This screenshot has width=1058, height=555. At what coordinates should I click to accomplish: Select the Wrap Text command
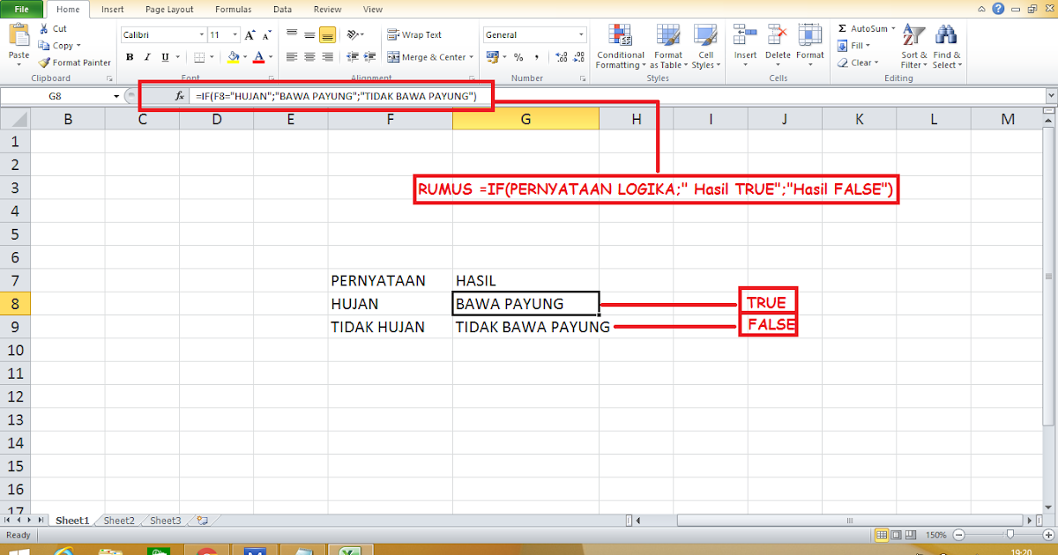[414, 34]
